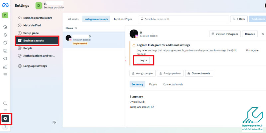Switch to Facebook Pages tab
Viewport: 266px width, 133px height.
[123, 19]
